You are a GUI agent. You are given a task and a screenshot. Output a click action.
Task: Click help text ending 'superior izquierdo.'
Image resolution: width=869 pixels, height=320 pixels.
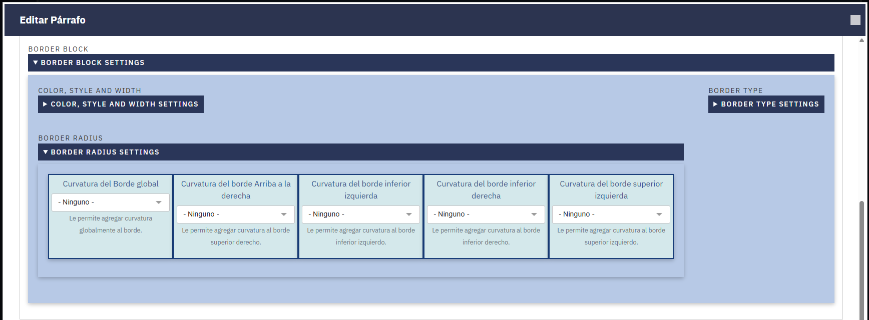611,236
